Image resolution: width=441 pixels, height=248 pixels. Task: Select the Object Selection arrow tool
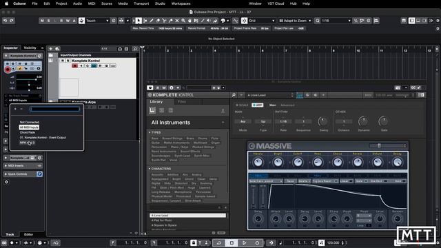(x=139, y=21)
